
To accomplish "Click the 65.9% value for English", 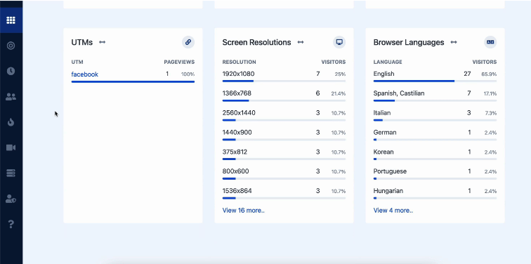I will click(489, 74).
